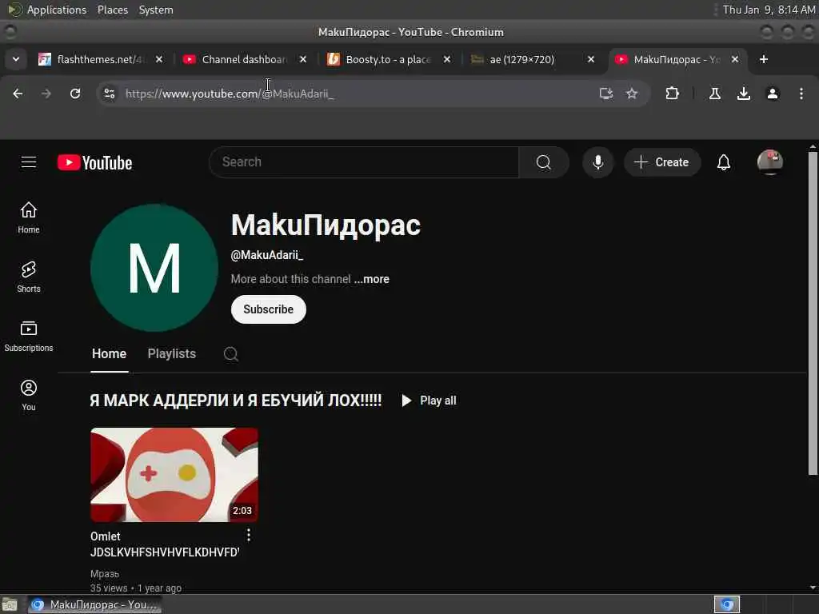
Task: Click the workspace switcher in bottom panel
Action: click(727, 604)
